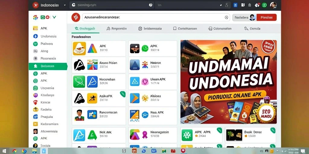Open the V dropdown in sidebar header
This screenshot has width=309, height=154.
pos(54,17)
